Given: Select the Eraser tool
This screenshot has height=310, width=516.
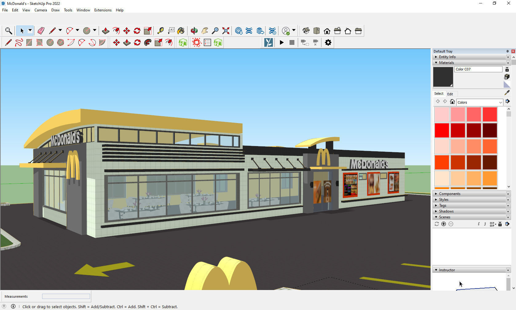Looking at the screenshot, I should click(x=41, y=31).
